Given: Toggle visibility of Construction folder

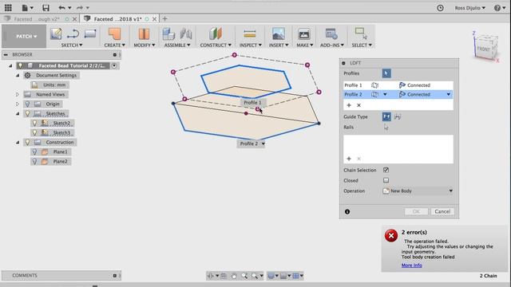Looking at the screenshot, I should pyautogui.click(x=28, y=142).
